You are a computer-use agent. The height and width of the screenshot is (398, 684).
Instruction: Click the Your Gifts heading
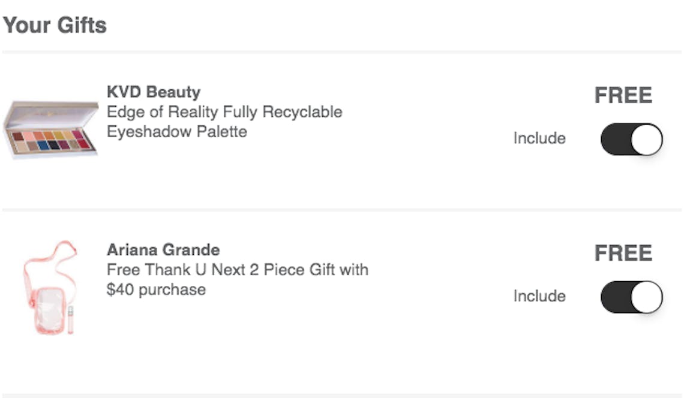point(55,25)
